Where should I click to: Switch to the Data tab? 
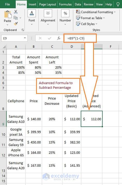78,4
